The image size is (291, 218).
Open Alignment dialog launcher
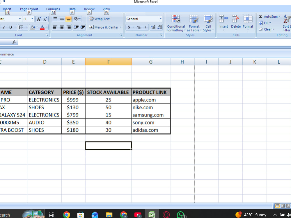tap(121, 35)
